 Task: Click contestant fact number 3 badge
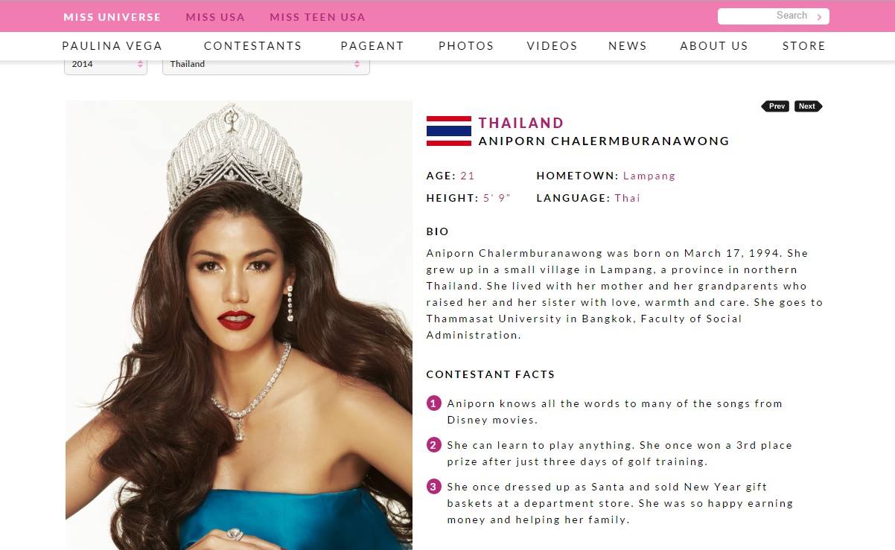pyautogui.click(x=433, y=487)
